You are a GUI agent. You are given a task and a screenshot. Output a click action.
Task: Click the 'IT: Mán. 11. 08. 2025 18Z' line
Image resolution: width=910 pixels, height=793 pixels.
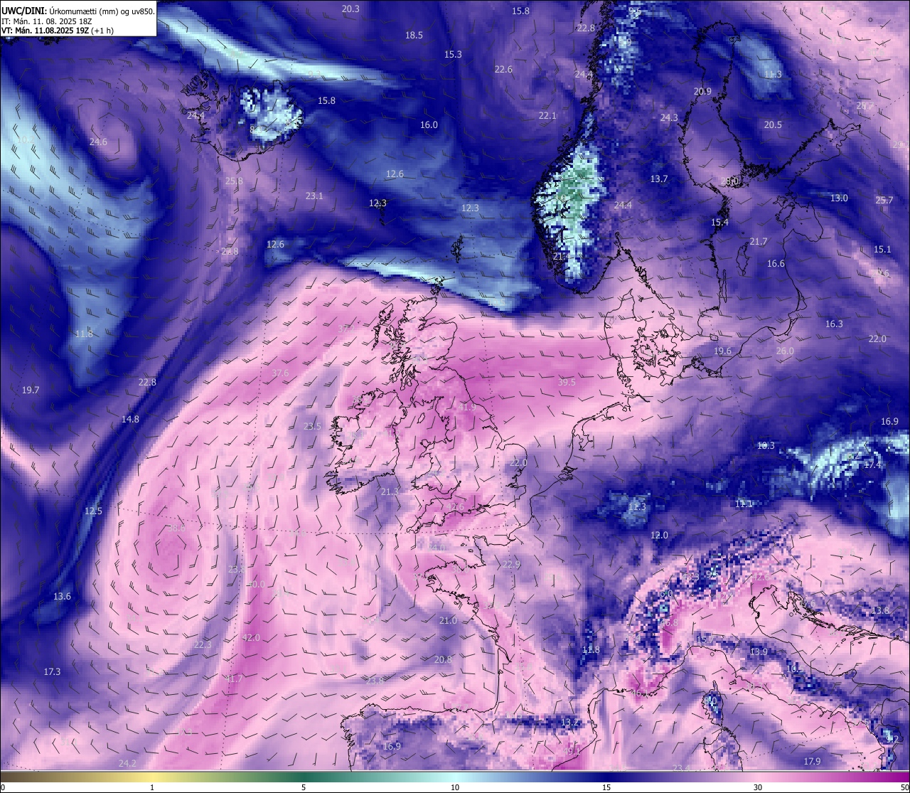(47, 21)
